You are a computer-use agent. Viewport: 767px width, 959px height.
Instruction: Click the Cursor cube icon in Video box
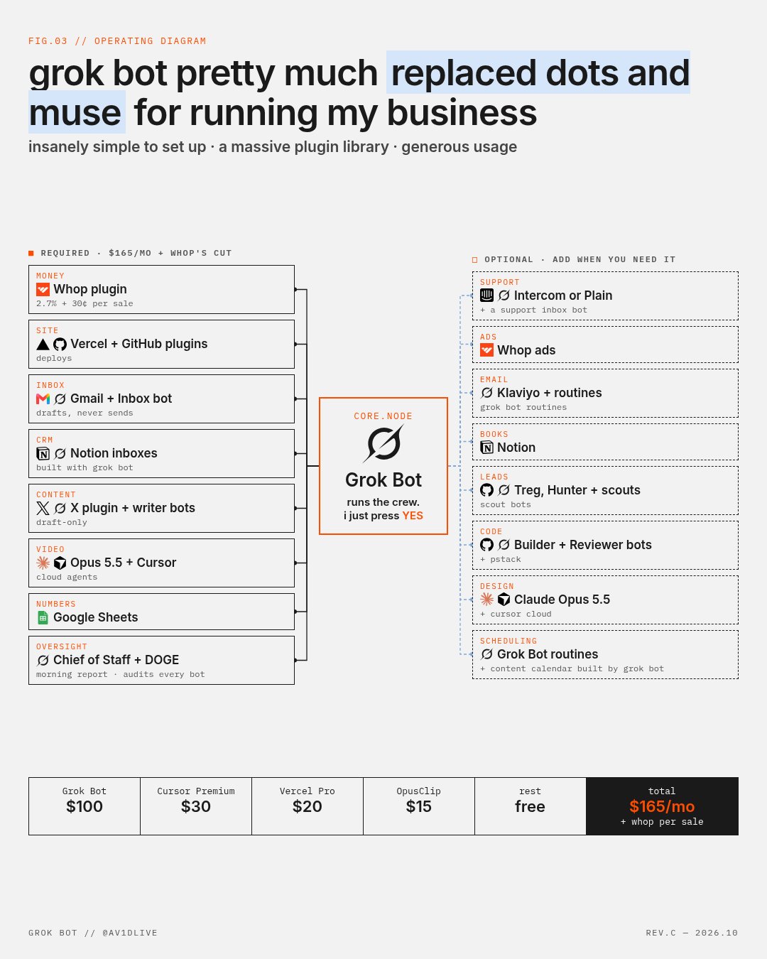click(x=60, y=563)
